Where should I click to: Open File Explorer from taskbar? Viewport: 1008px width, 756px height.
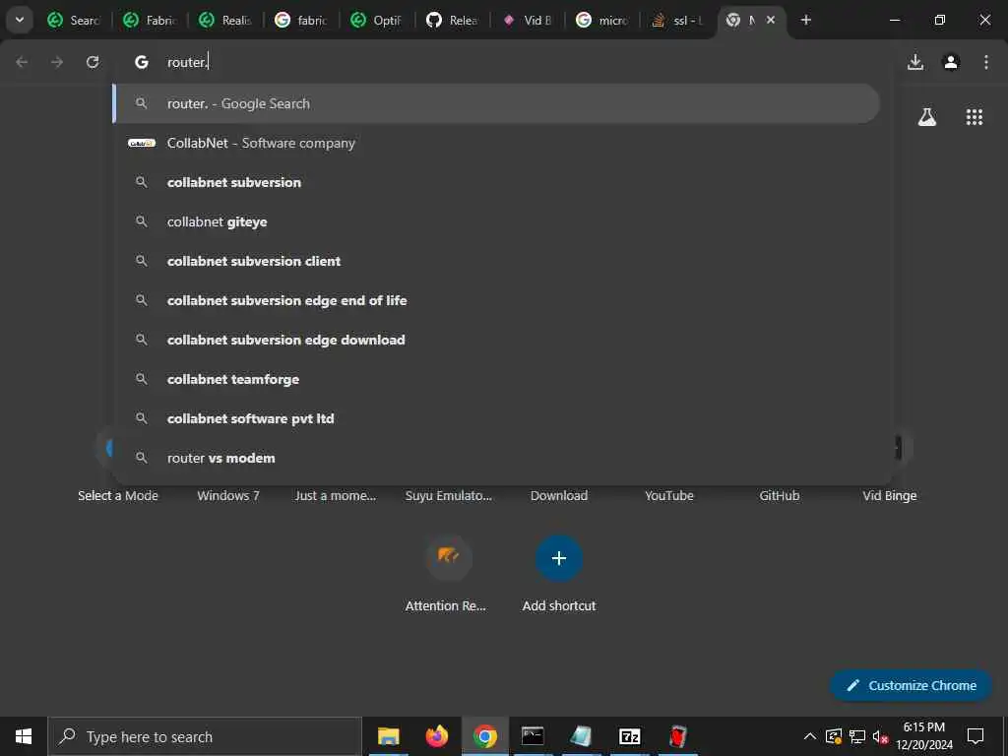tap(388, 736)
